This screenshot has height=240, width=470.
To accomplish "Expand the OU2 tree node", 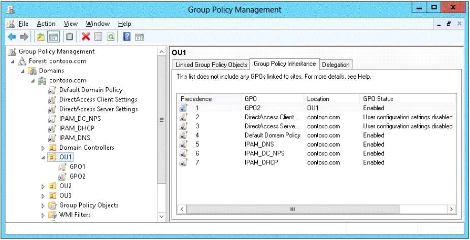I will point(43,186).
